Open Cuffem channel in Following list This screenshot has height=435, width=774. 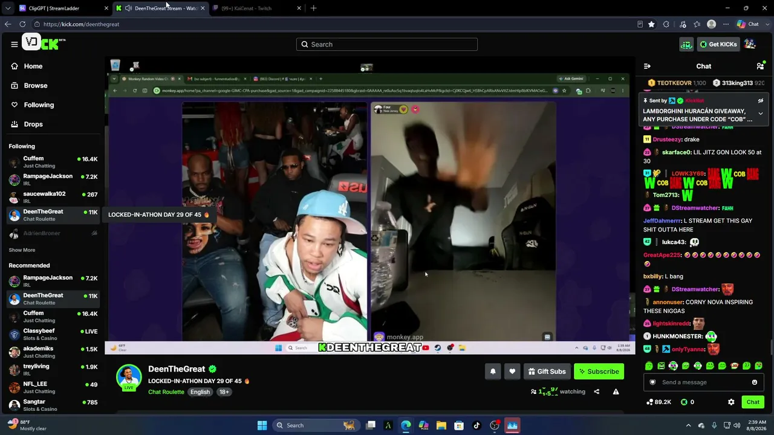(x=53, y=162)
